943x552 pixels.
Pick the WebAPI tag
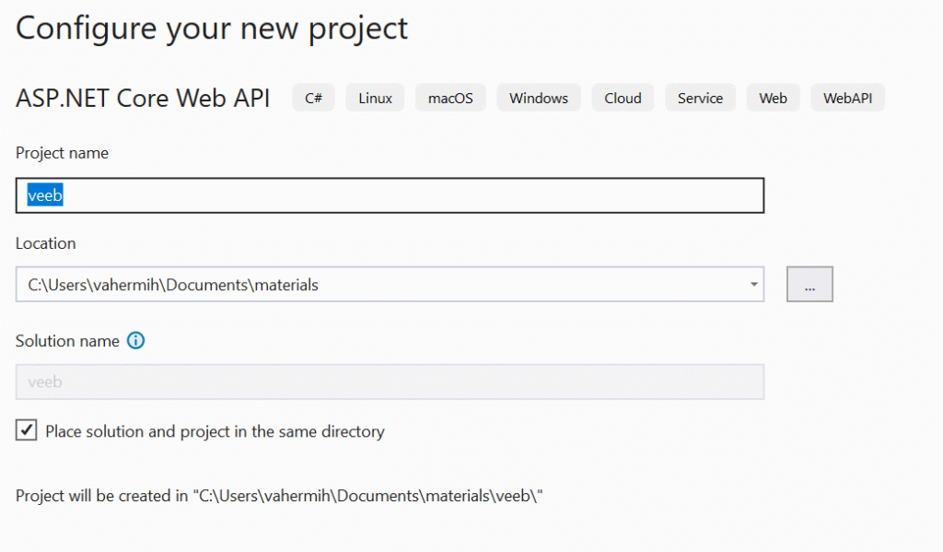click(847, 98)
